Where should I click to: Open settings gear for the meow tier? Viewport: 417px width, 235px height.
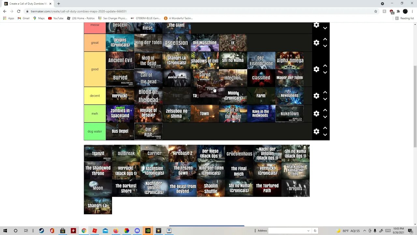pos(316,25)
